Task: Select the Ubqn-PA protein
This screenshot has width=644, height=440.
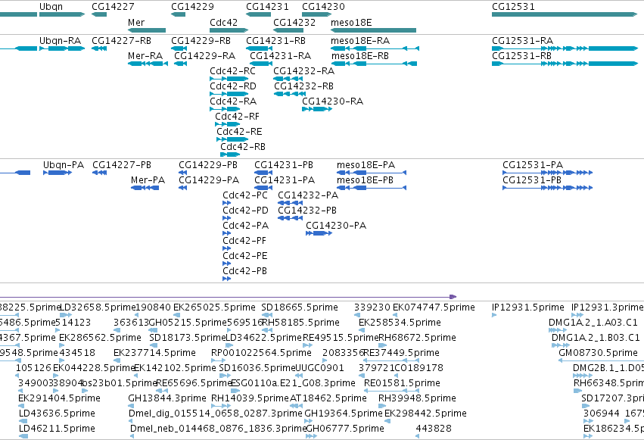Action: [x=58, y=173]
